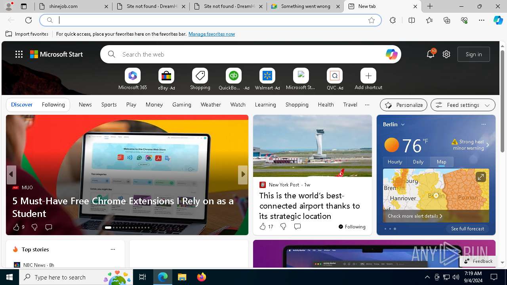This screenshot has width=507, height=285.
Task: Click the page vertical scrollbar
Action: [502, 101]
